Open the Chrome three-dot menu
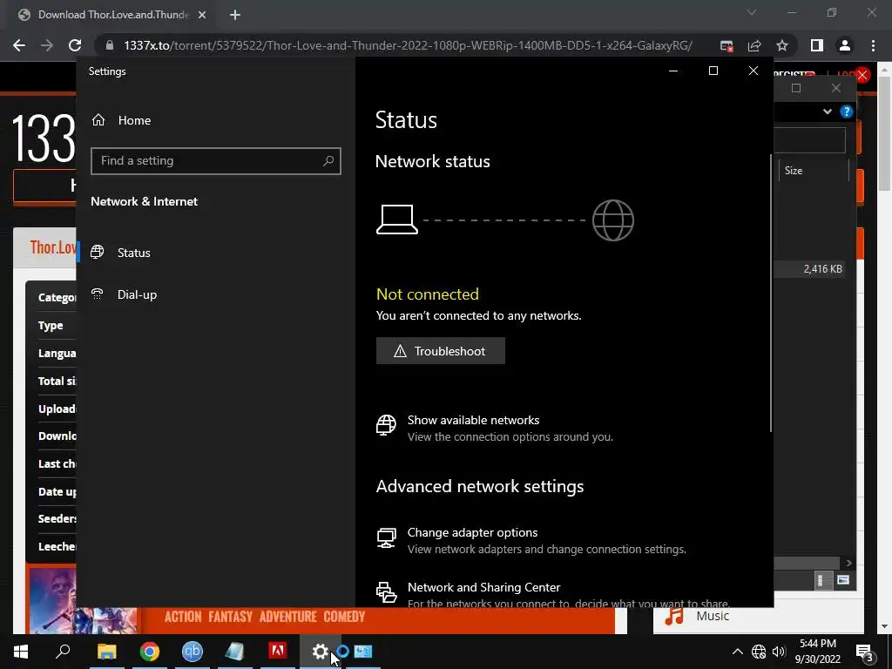Viewport: 892px width, 669px height. pyautogui.click(x=873, y=45)
